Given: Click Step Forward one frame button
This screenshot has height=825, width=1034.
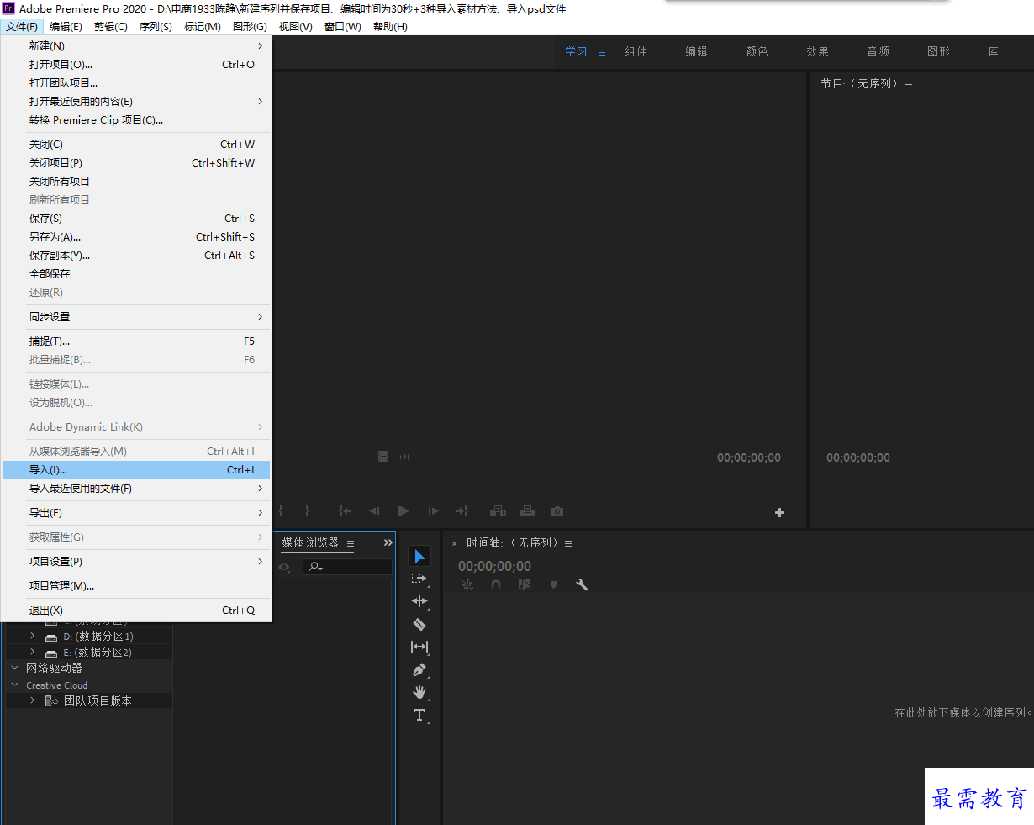Looking at the screenshot, I should click(x=433, y=510).
